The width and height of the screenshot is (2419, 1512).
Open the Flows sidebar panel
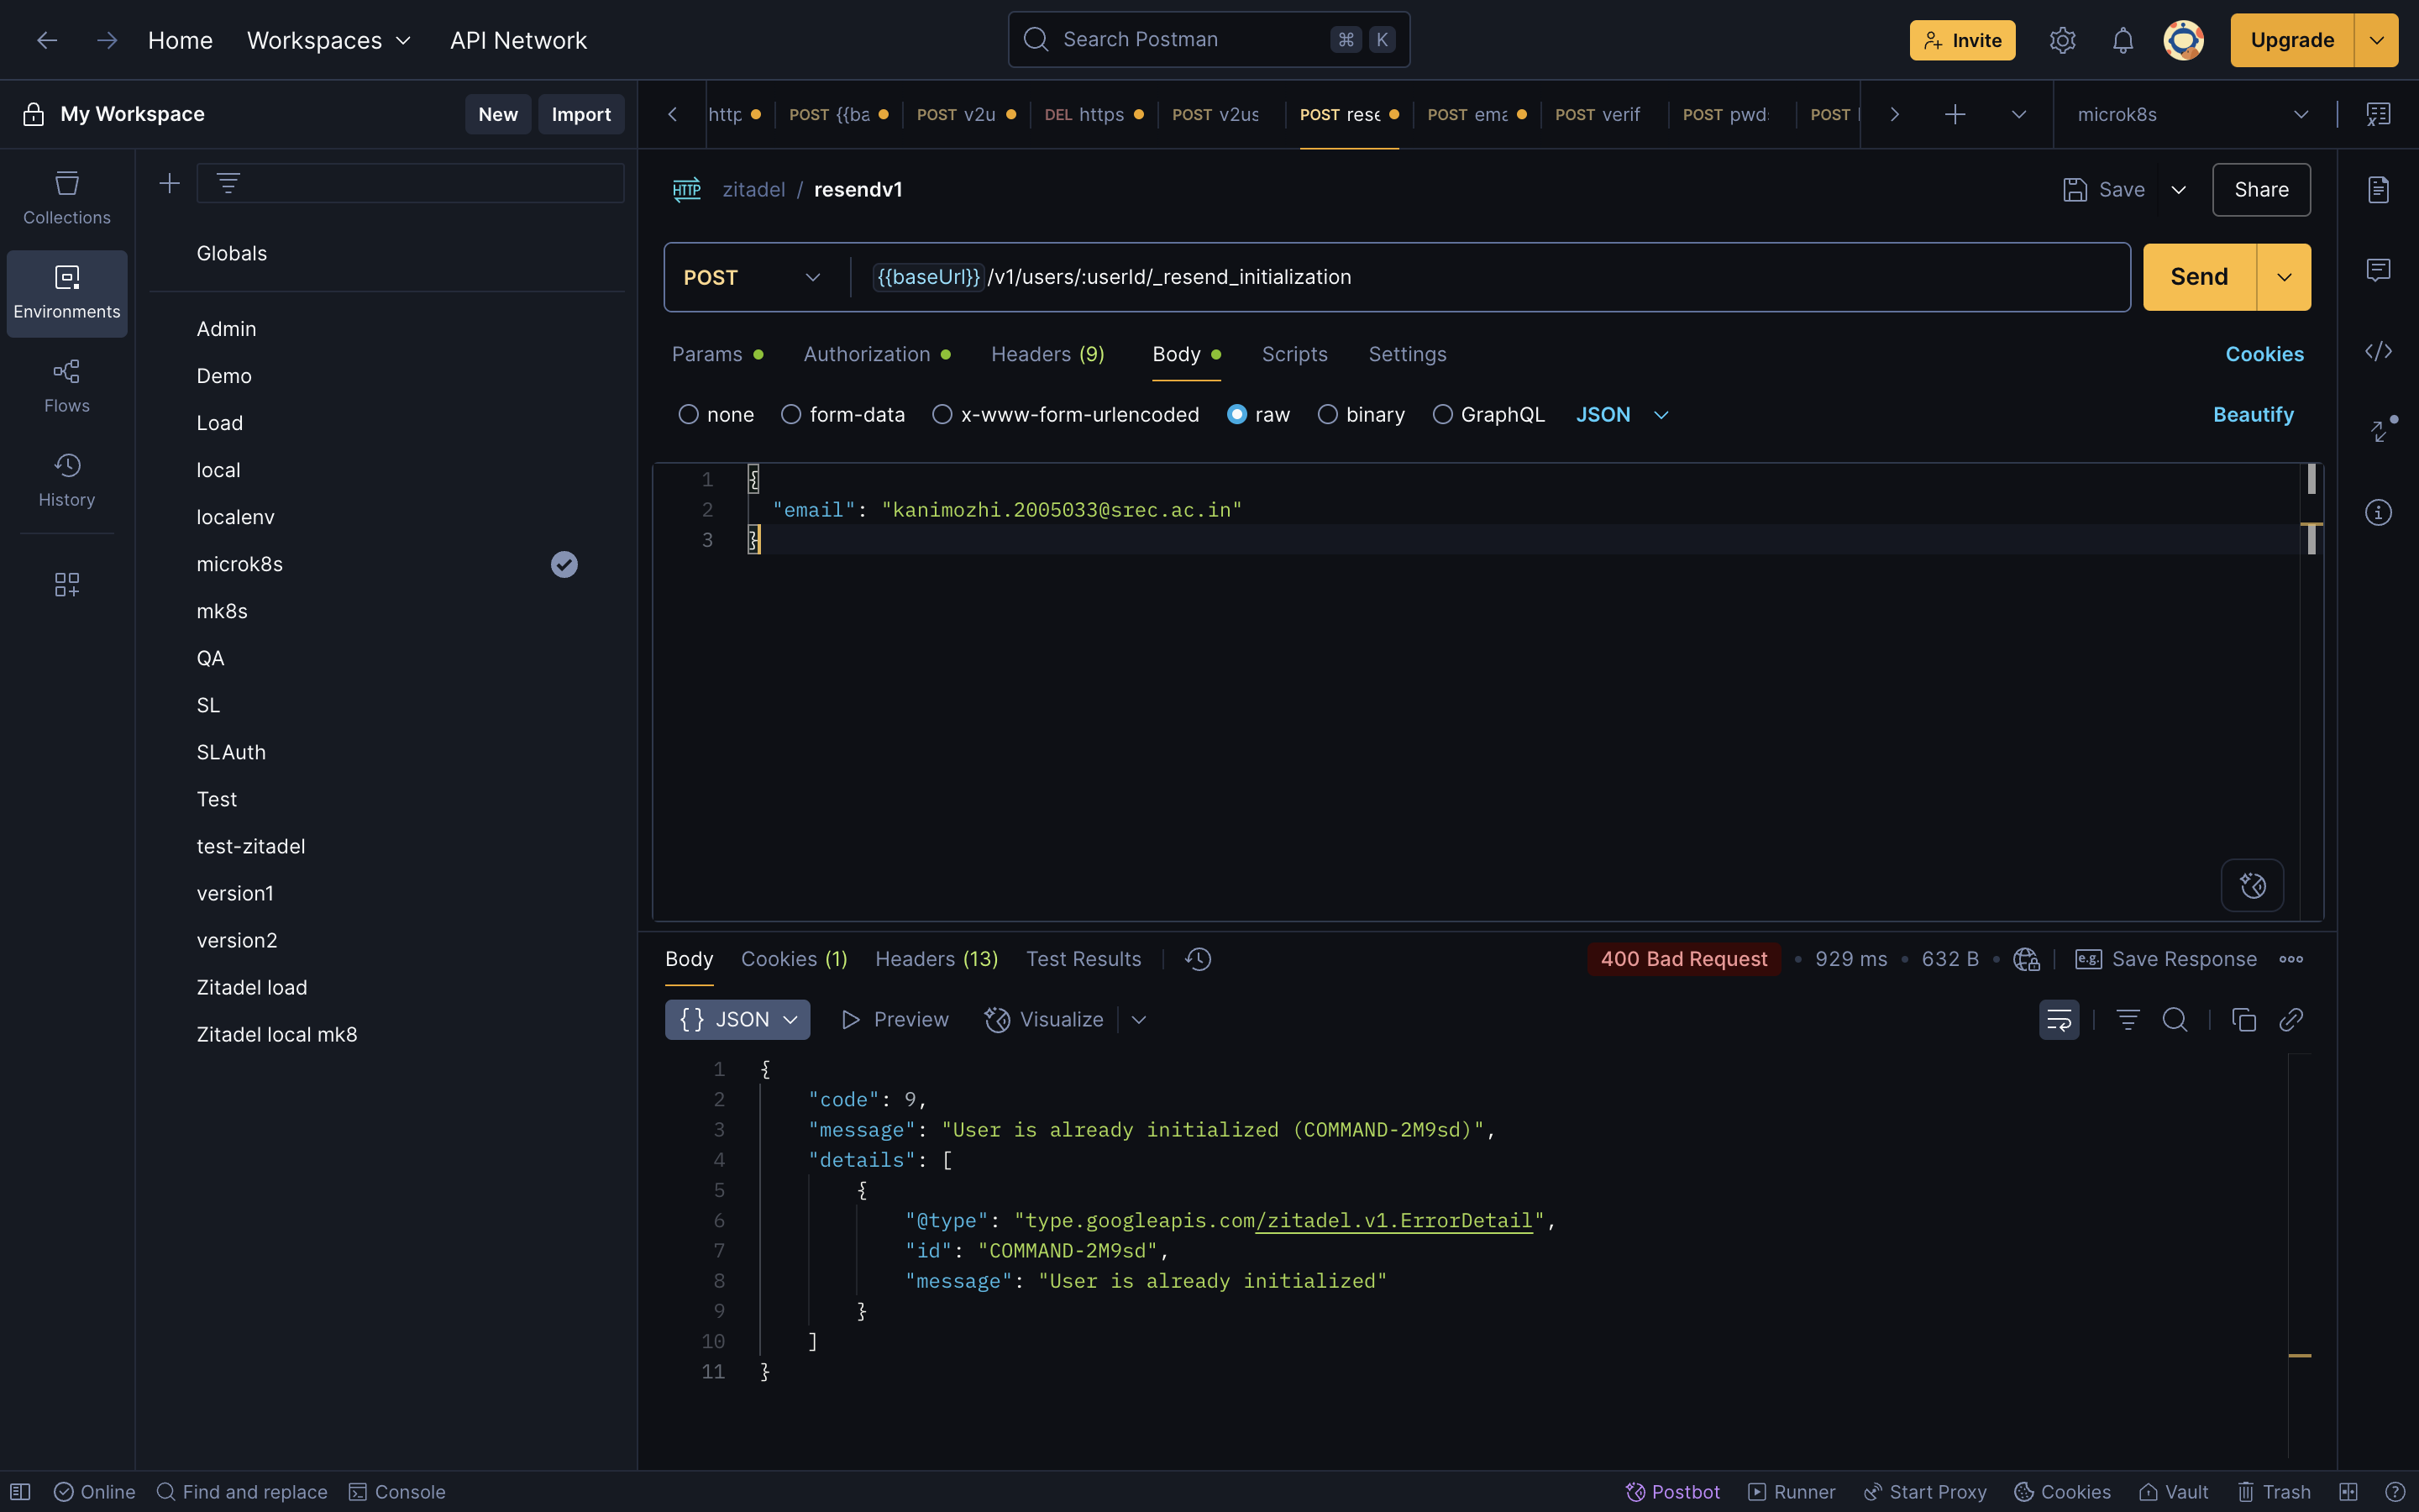click(67, 386)
